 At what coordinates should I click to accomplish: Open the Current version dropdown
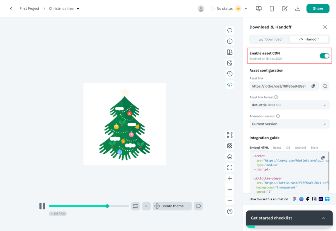point(289,124)
